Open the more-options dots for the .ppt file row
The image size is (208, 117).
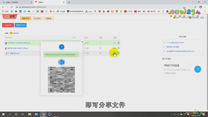114,48
